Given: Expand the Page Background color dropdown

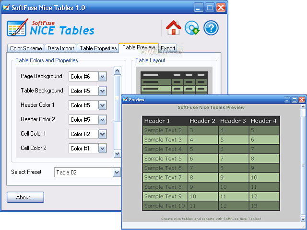Looking at the screenshot, I should coord(103,77).
